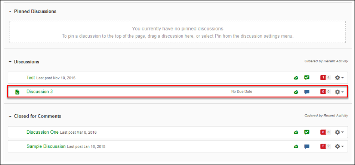Subscribe using blue speech icon on Discussion 3

coord(307,92)
